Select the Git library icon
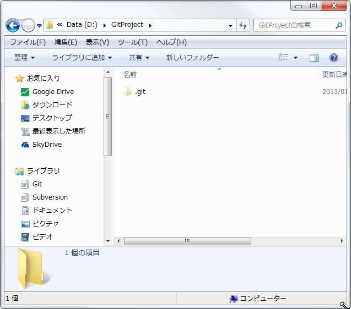 (x=25, y=184)
